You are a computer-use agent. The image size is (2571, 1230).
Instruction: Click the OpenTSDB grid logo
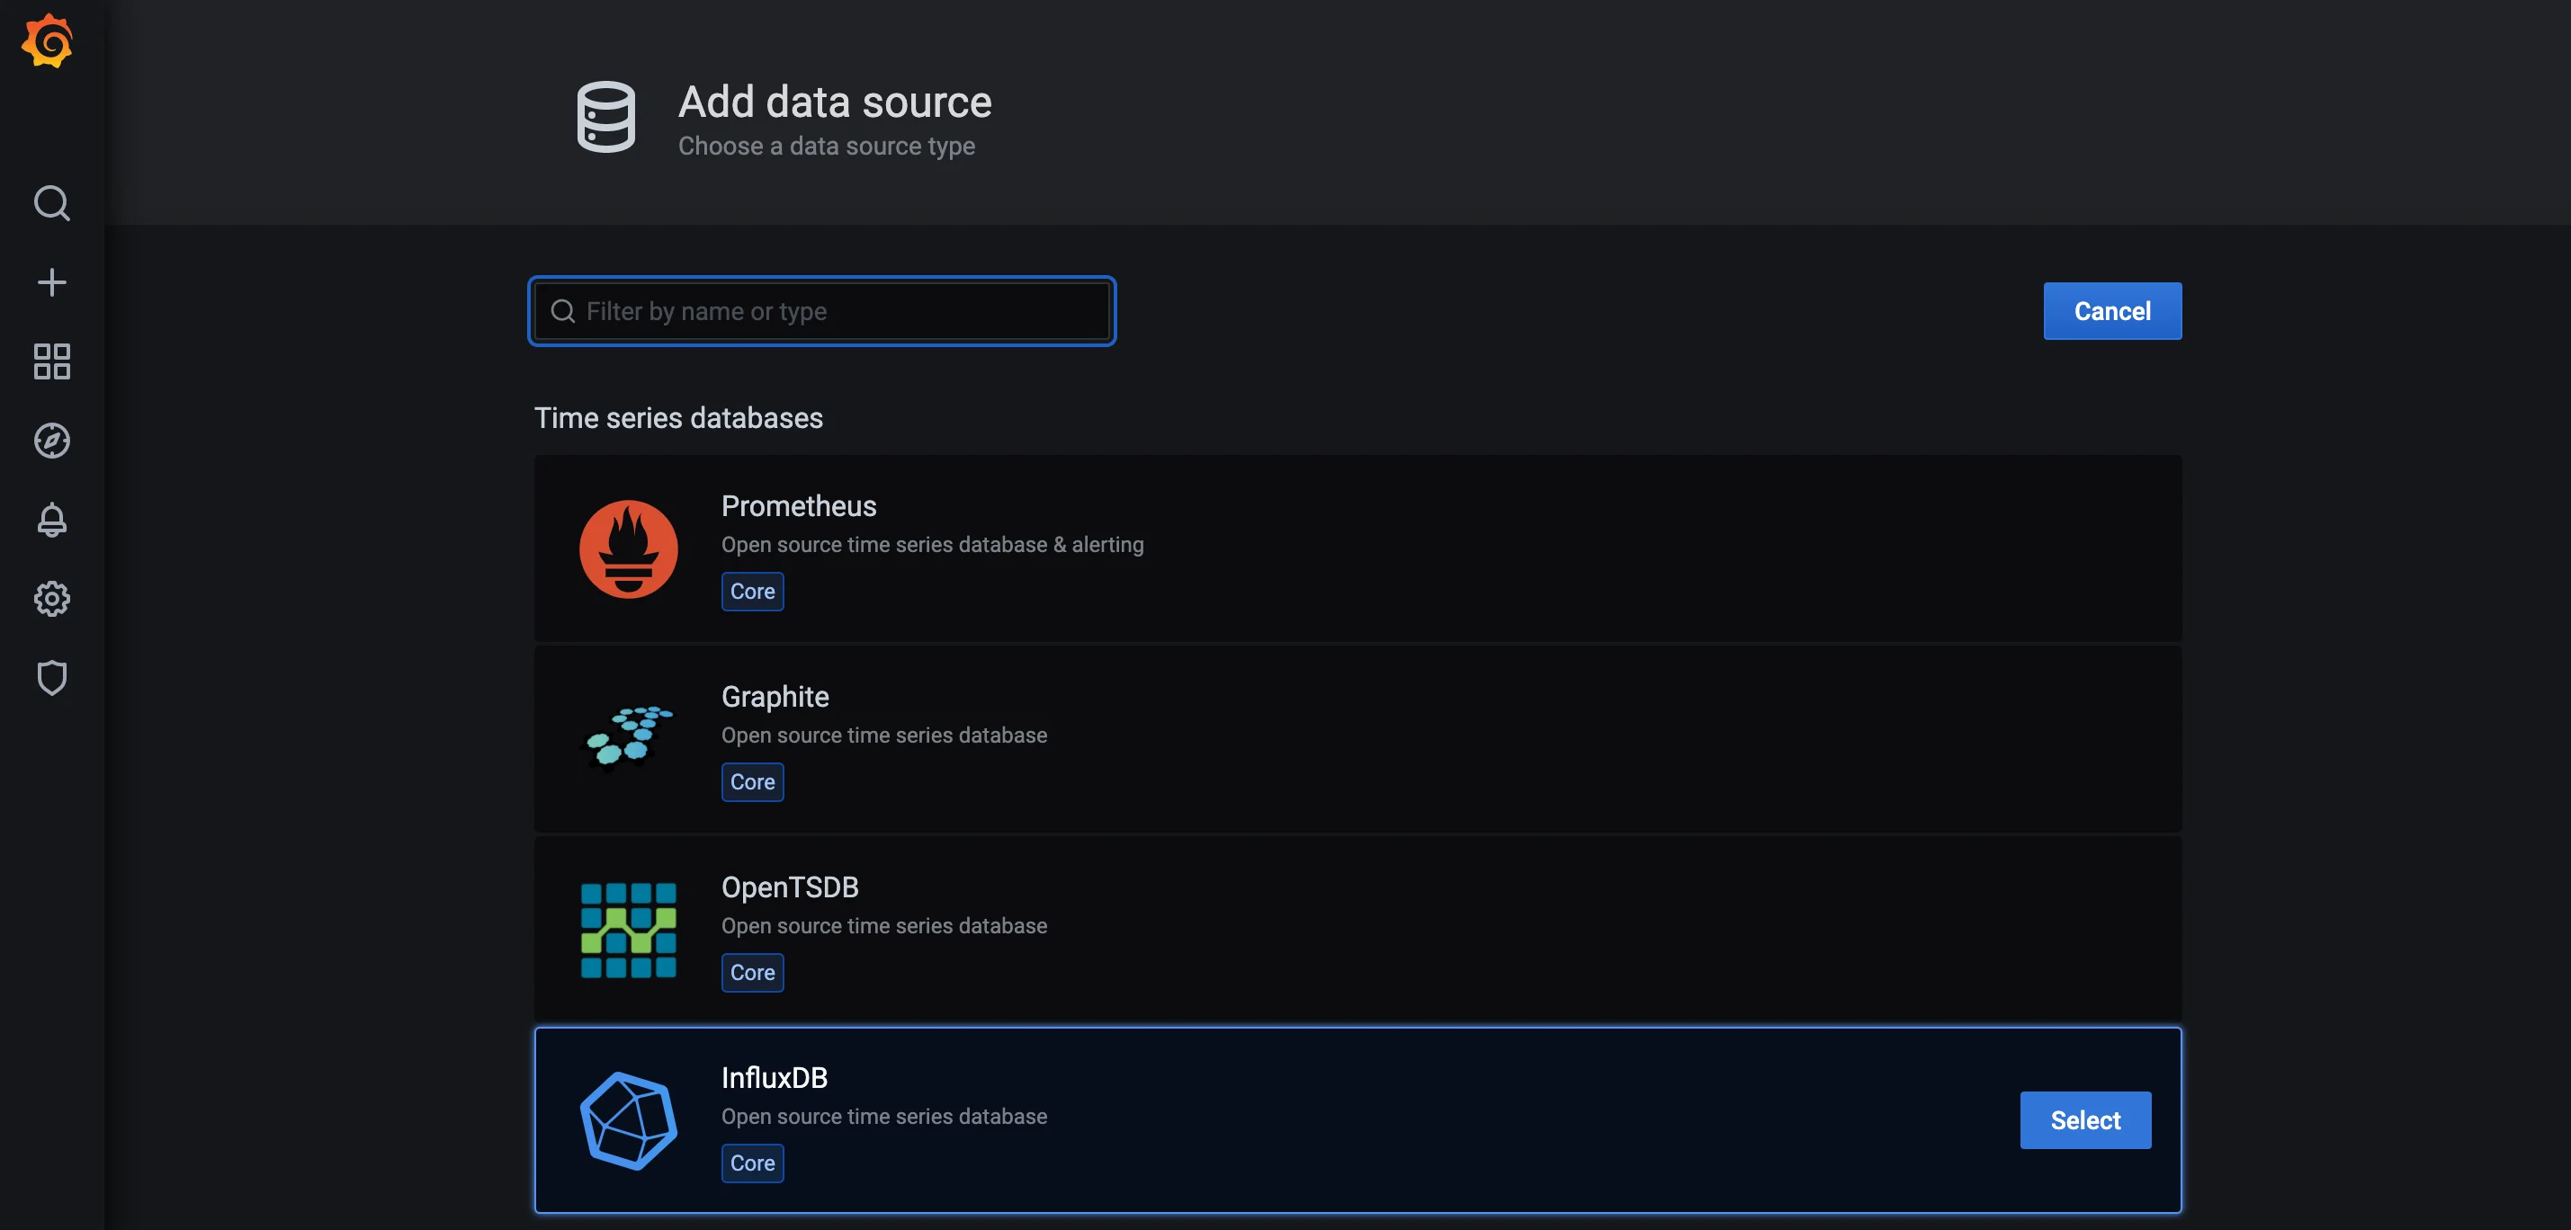coord(629,930)
